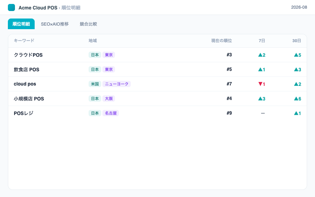Click the 7日 column header
This screenshot has width=315, height=197.
[262, 41]
